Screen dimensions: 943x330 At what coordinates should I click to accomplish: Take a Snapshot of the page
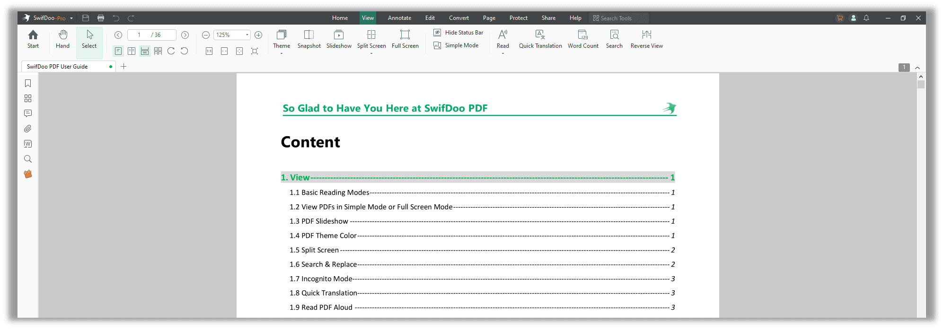(309, 39)
